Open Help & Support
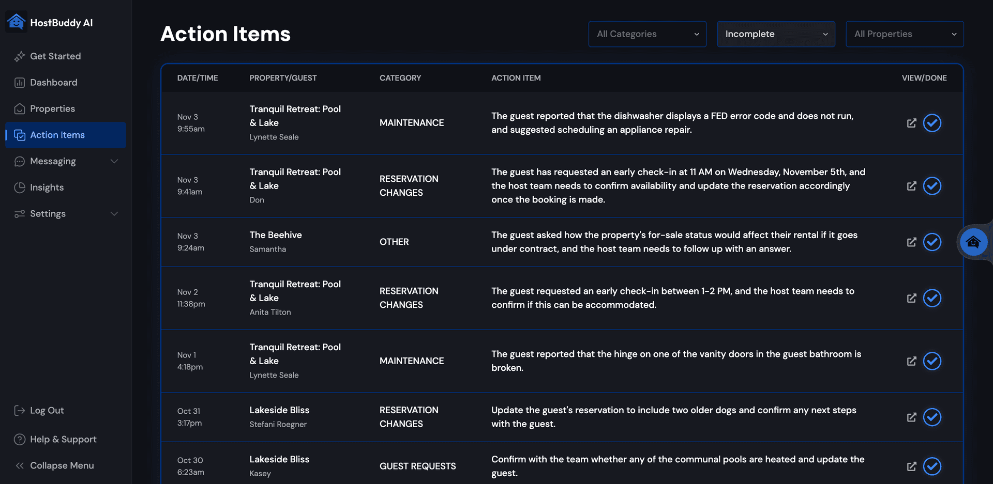 (x=63, y=439)
